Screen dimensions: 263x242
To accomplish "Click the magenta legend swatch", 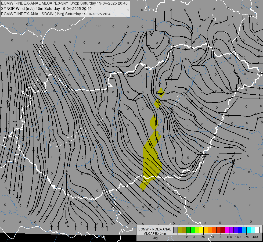I will (x=227, y=230).
